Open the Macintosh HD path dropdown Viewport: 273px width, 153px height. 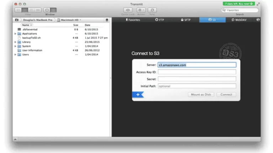tap(69, 20)
